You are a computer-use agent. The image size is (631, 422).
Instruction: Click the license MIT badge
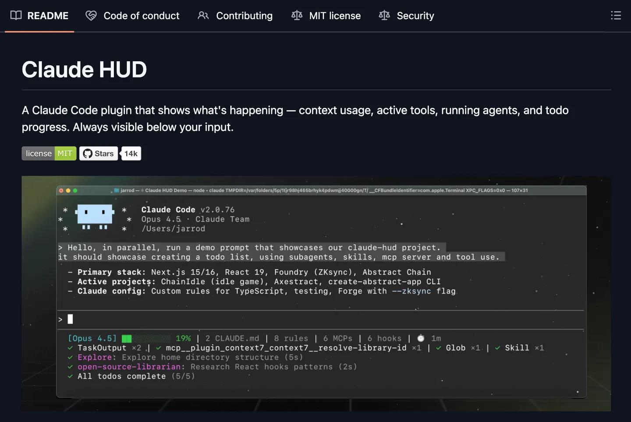(49, 154)
